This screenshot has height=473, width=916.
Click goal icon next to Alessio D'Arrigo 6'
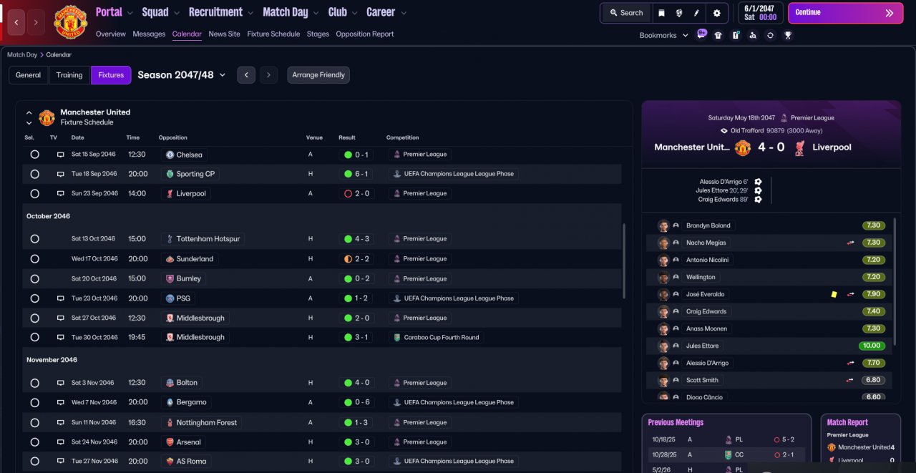(x=758, y=182)
